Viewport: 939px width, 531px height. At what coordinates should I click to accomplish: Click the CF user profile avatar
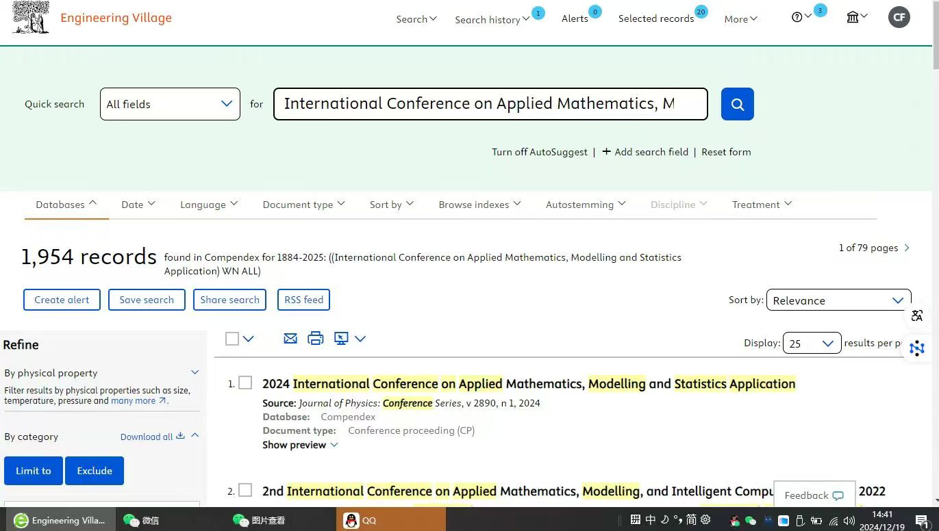click(x=899, y=17)
